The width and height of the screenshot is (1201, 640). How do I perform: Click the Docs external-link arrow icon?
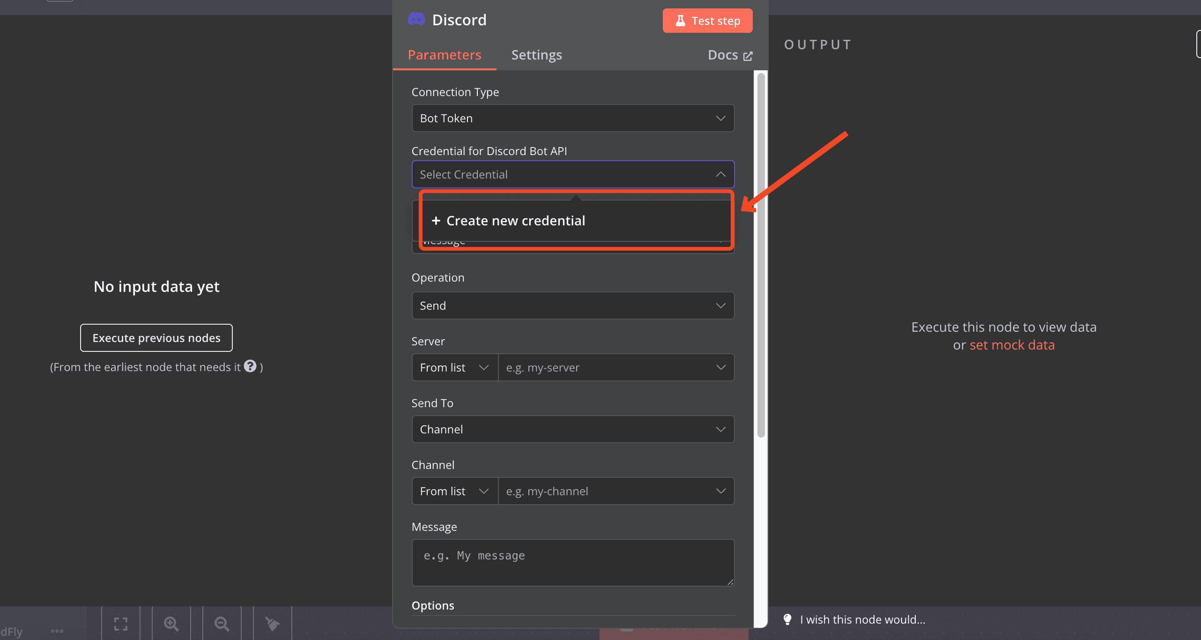(x=748, y=56)
